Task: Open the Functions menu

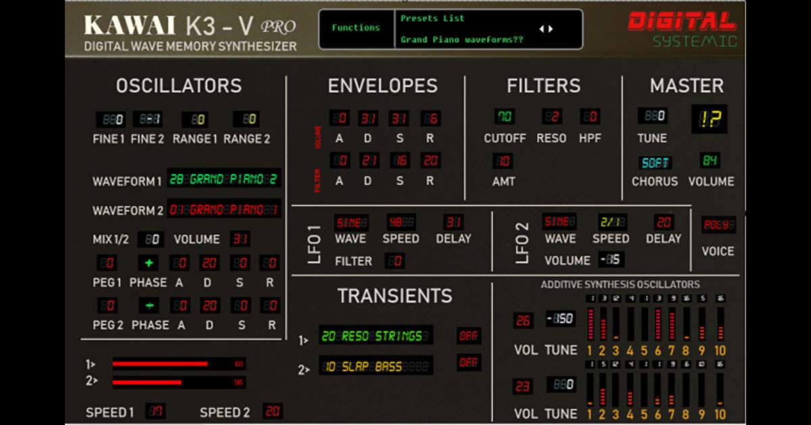Action: click(355, 28)
